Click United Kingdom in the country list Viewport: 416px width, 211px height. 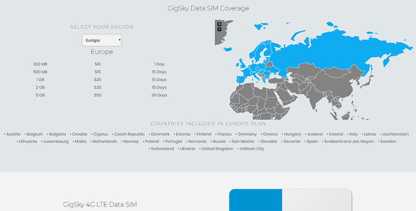pyautogui.click(x=217, y=148)
